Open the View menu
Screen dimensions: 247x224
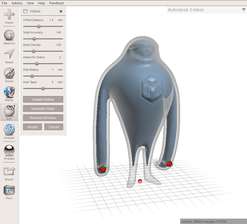(30, 3)
